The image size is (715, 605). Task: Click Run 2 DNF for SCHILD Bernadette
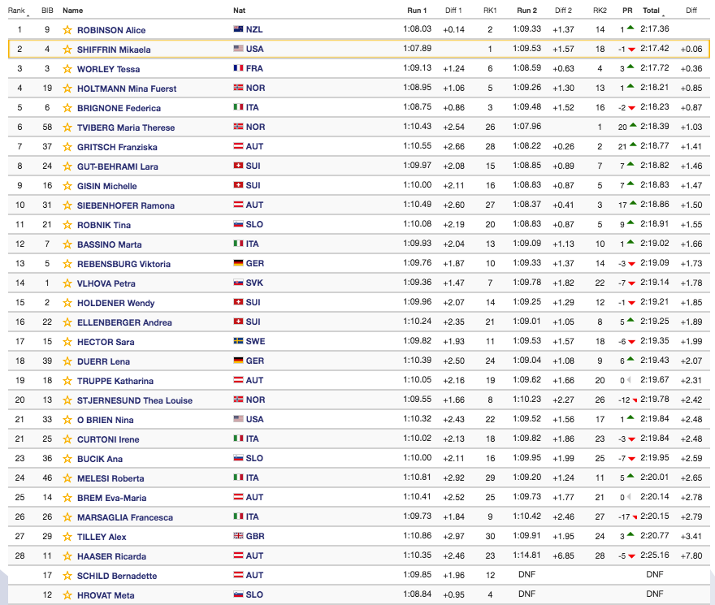pos(526,574)
